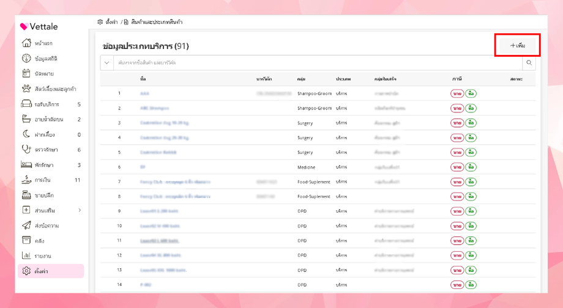The width and height of the screenshot is (563, 308).
Task: Select the ขาย tag in row 11
Action: click(457, 241)
